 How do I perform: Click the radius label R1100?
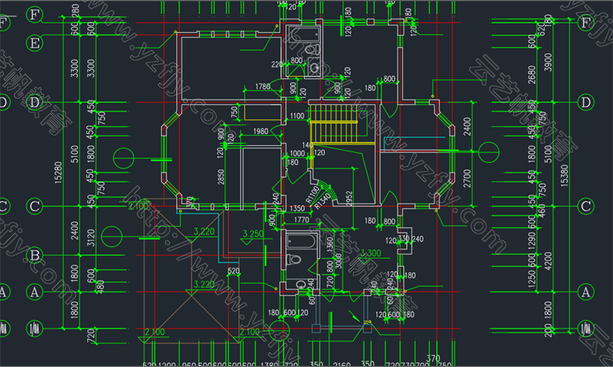pos(312,194)
